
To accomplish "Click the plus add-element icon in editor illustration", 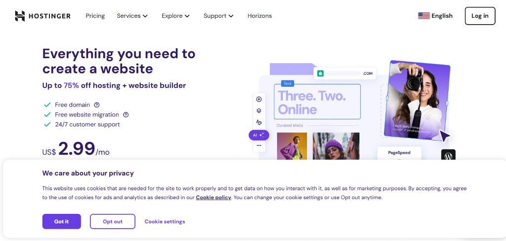I will pos(259,99).
